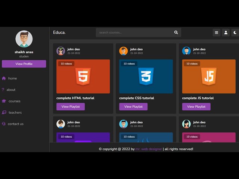Click the user account icon in header
Viewport: 239px width, 179px height.
pos(226,32)
